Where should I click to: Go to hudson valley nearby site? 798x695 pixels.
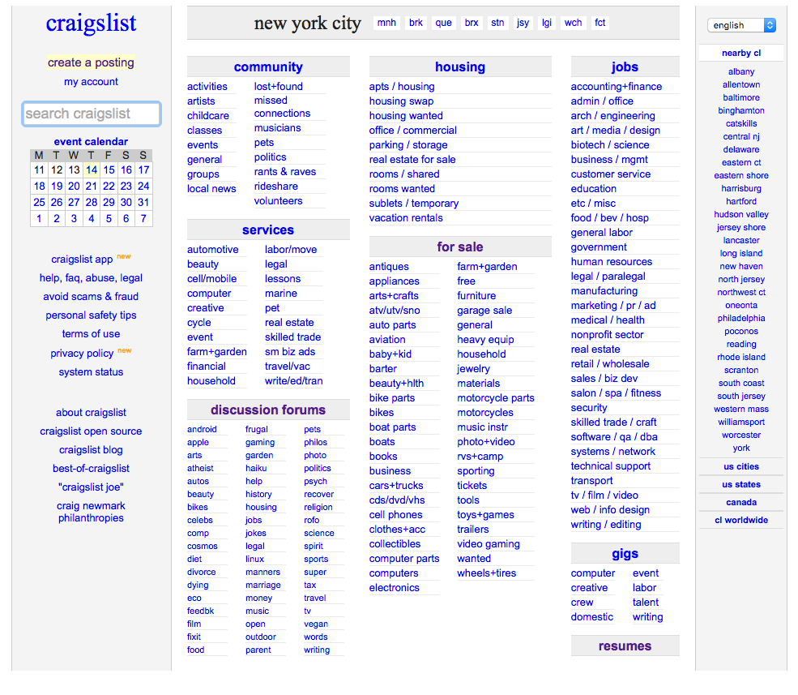pyautogui.click(x=741, y=215)
